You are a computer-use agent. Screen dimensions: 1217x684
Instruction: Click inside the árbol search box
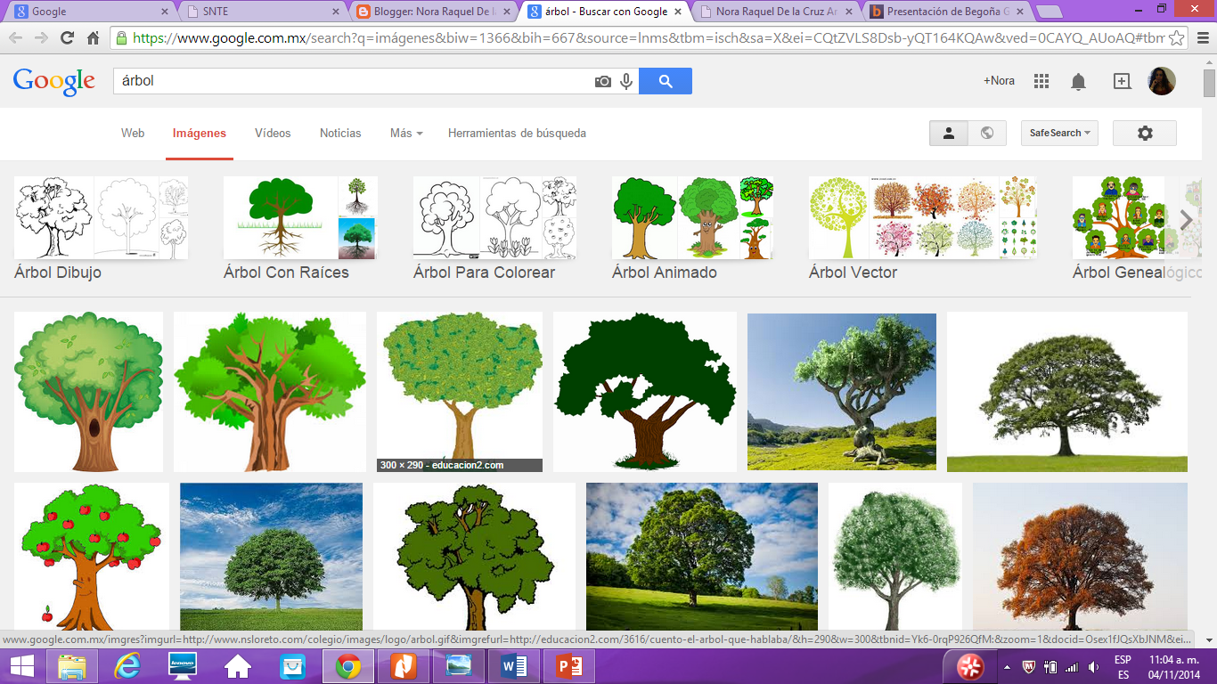[352, 81]
